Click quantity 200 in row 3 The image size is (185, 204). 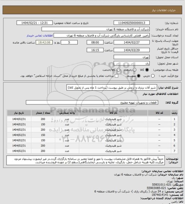pos(43,130)
